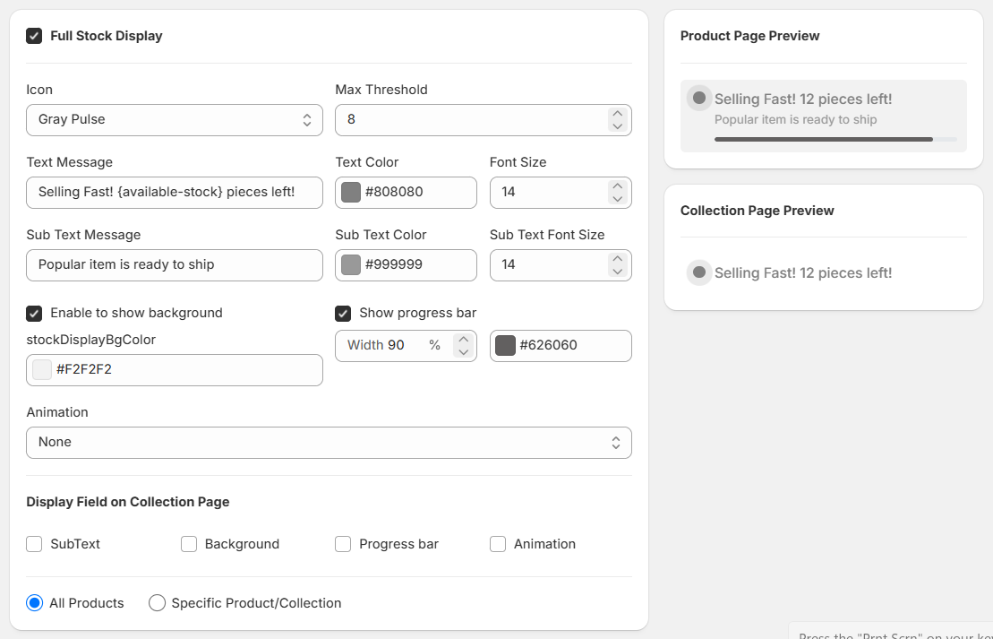Click the Sub Text Font Size input field

point(561,265)
